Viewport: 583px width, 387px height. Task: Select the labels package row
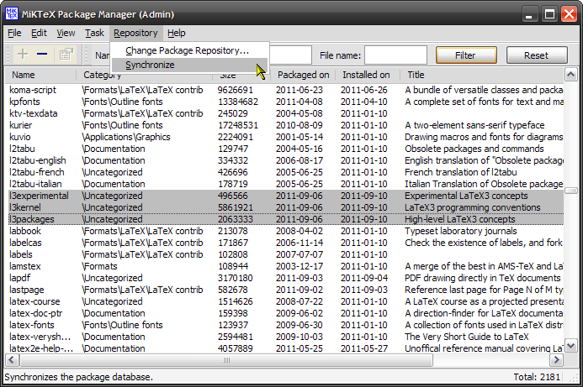coord(285,254)
